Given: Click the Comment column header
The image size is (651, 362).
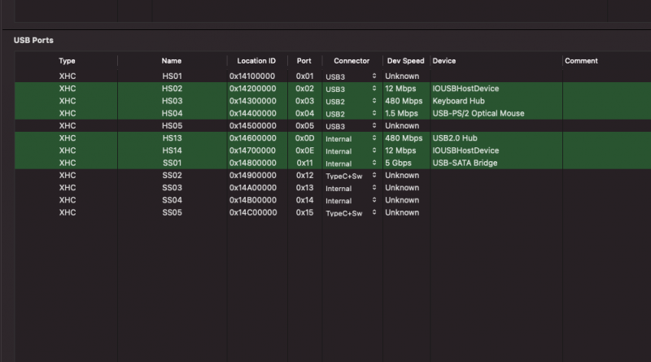Looking at the screenshot, I should (x=581, y=61).
